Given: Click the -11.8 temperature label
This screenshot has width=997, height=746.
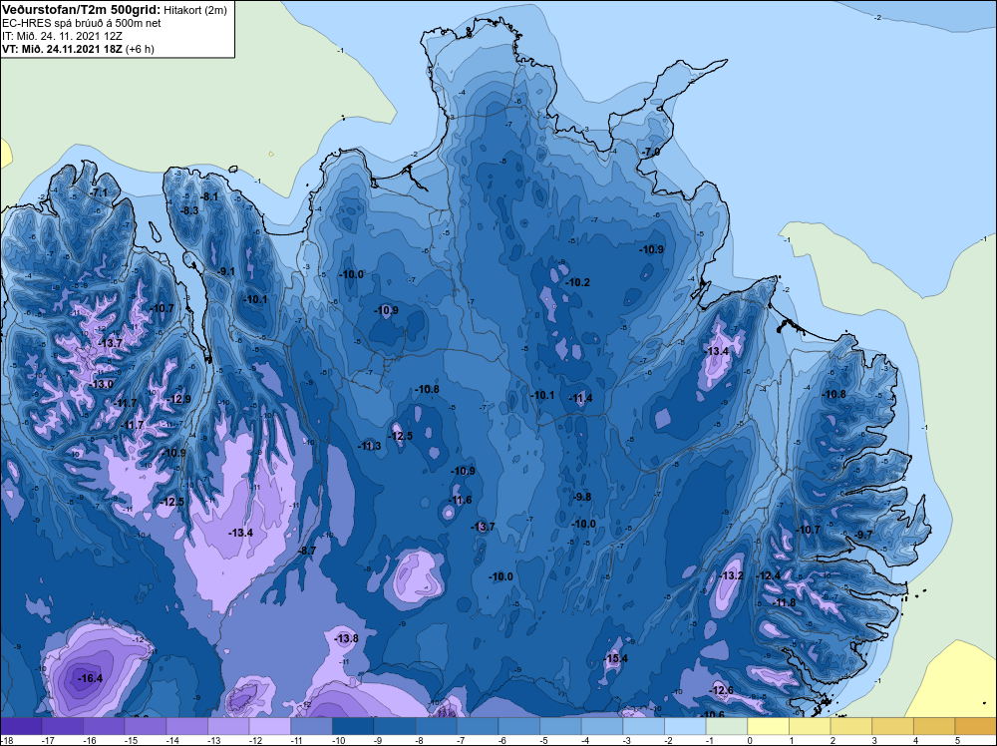Looking at the screenshot, I should (x=784, y=602).
